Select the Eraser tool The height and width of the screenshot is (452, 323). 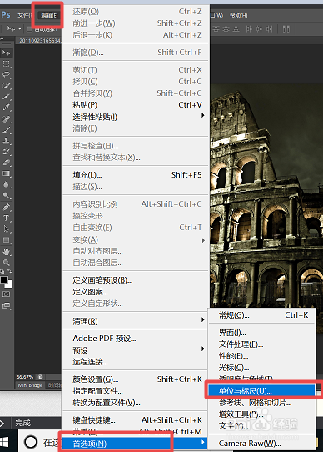[x=6, y=163]
